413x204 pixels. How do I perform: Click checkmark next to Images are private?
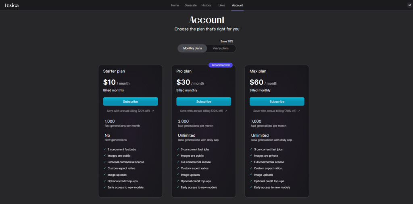coord(251,156)
